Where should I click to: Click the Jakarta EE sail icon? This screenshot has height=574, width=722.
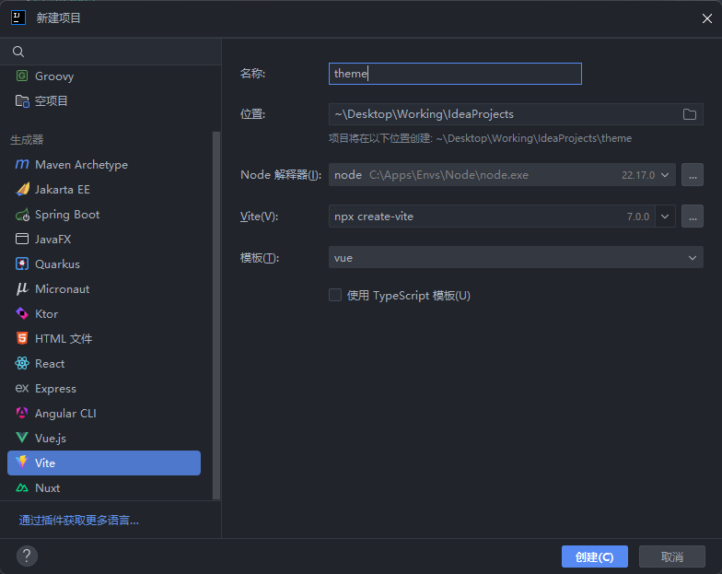22,190
